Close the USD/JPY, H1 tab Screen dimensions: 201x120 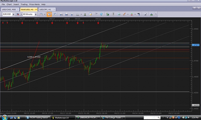(x=54, y=10)
